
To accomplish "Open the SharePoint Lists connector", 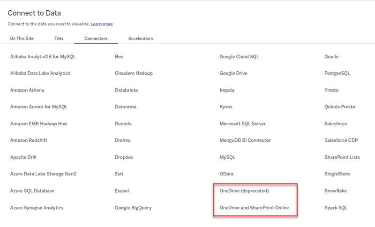I will [x=342, y=157].
